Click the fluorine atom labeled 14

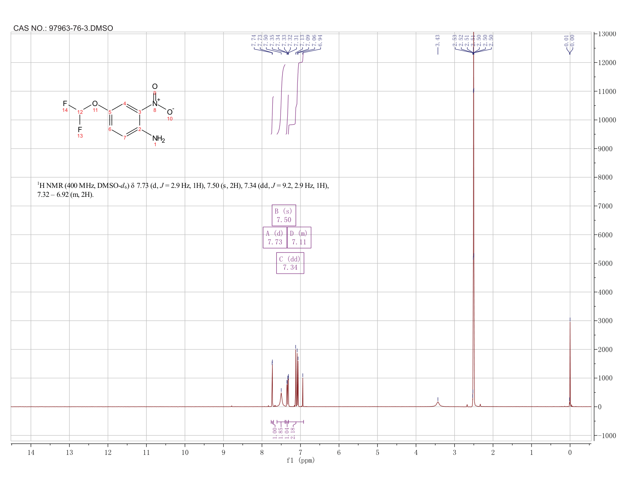(x=65, y=104)
